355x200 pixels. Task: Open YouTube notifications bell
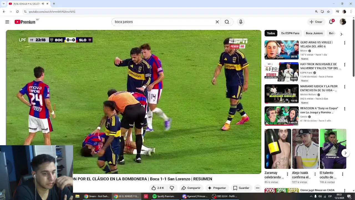(x=331, y=22)
